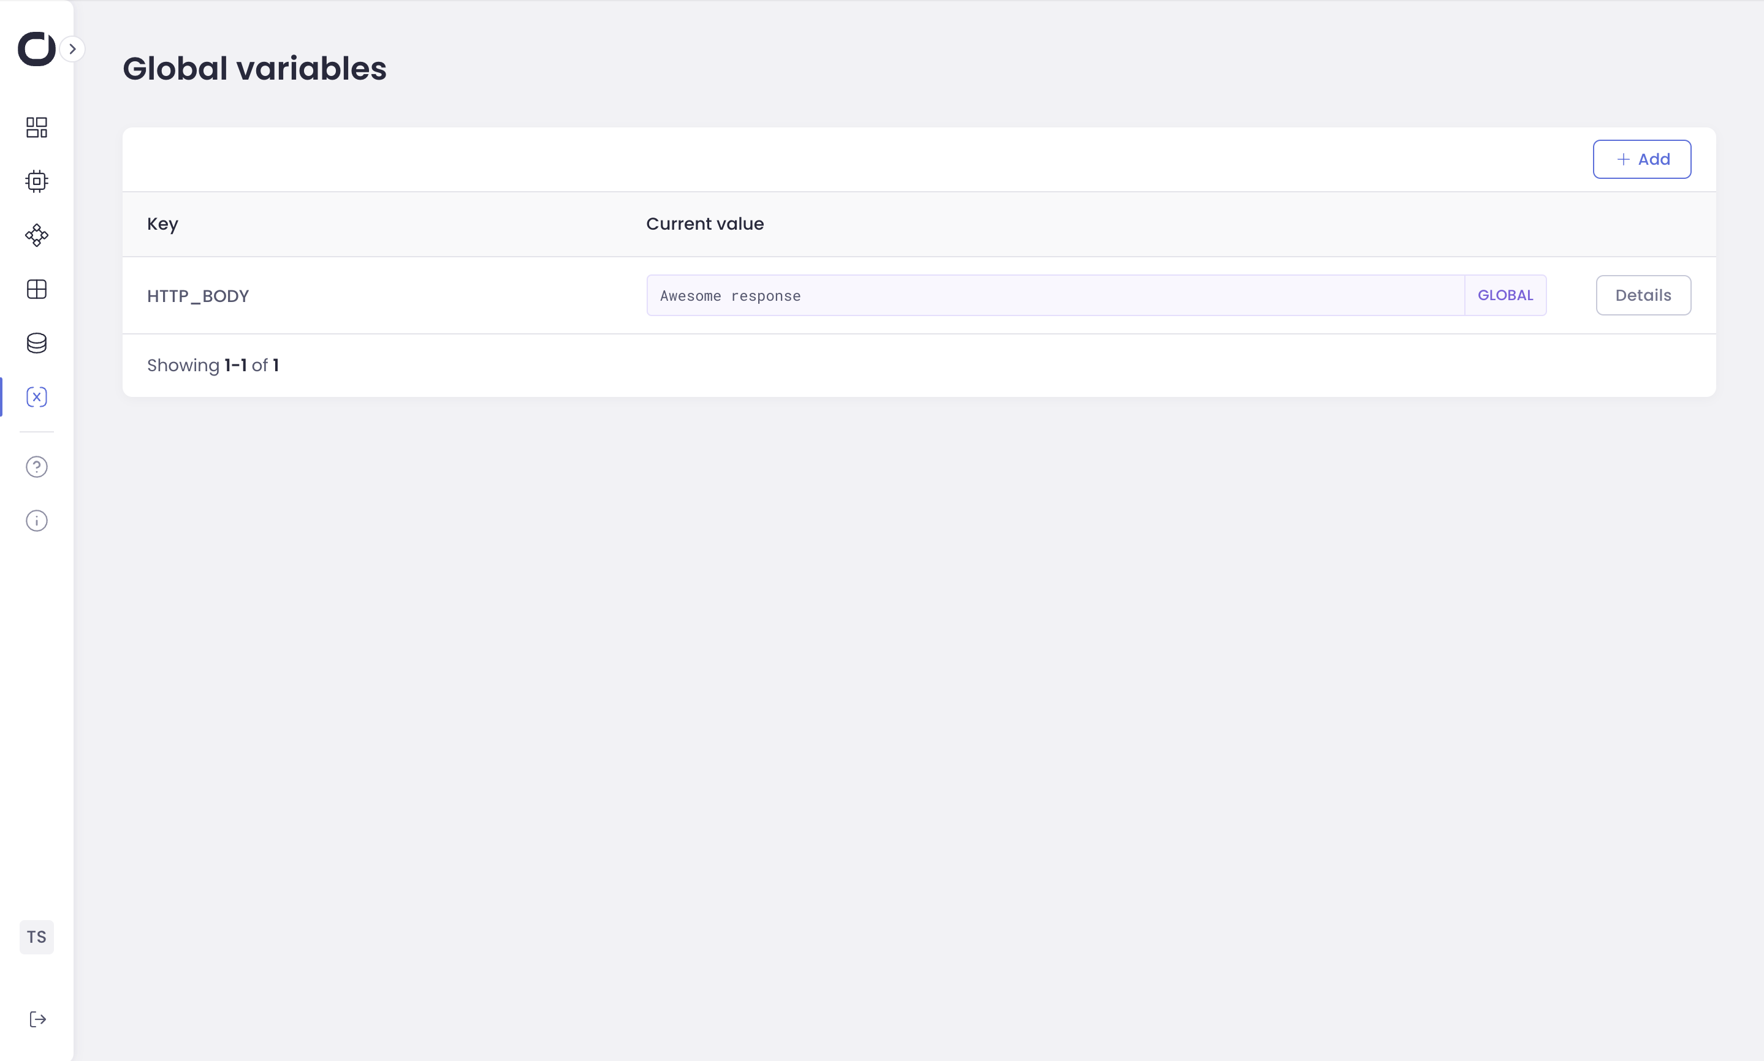This screenshot has width=1764, height=1061.
Task: Add a new global variable
Action: [x=1641, y=159]
